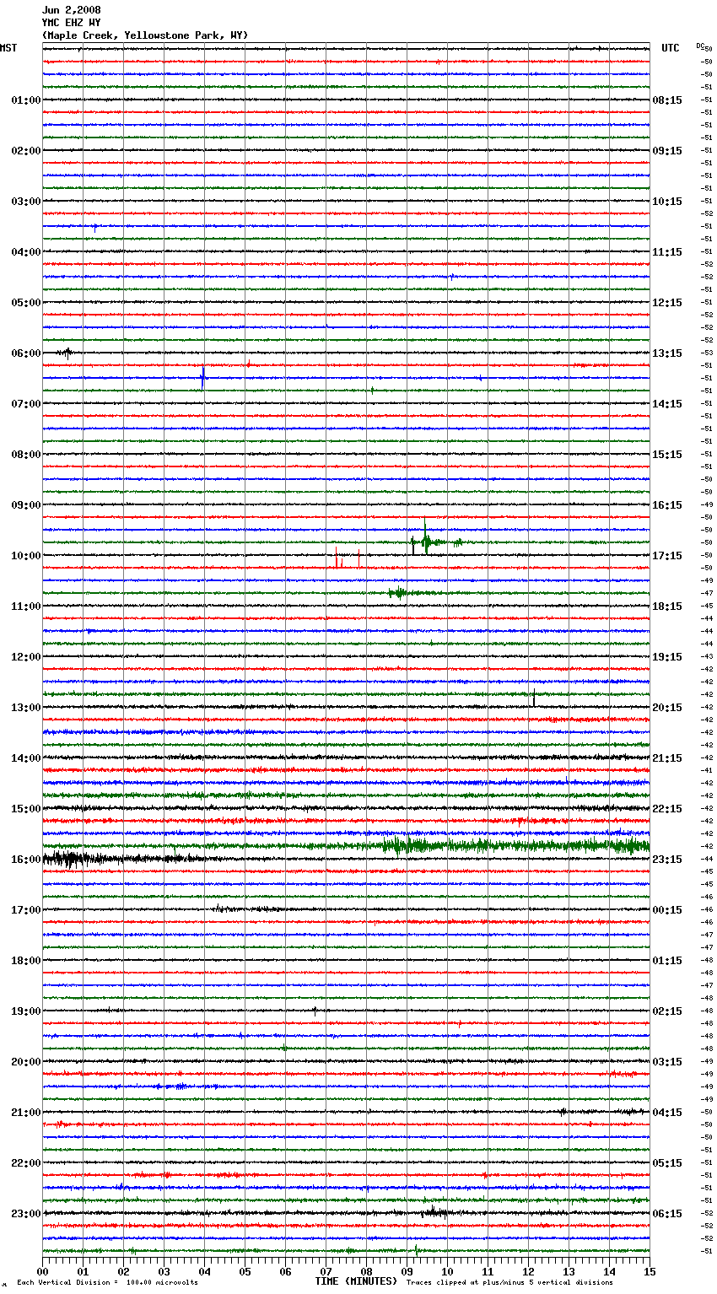Click the spike at minute 12 before 13:00
This screenshot has height=1294, width=717.
pos(534,697)
